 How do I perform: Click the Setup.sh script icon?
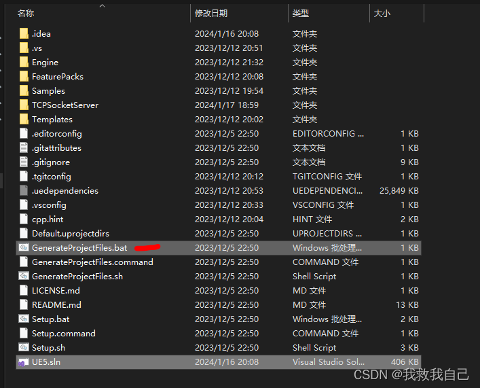[24, 347]
